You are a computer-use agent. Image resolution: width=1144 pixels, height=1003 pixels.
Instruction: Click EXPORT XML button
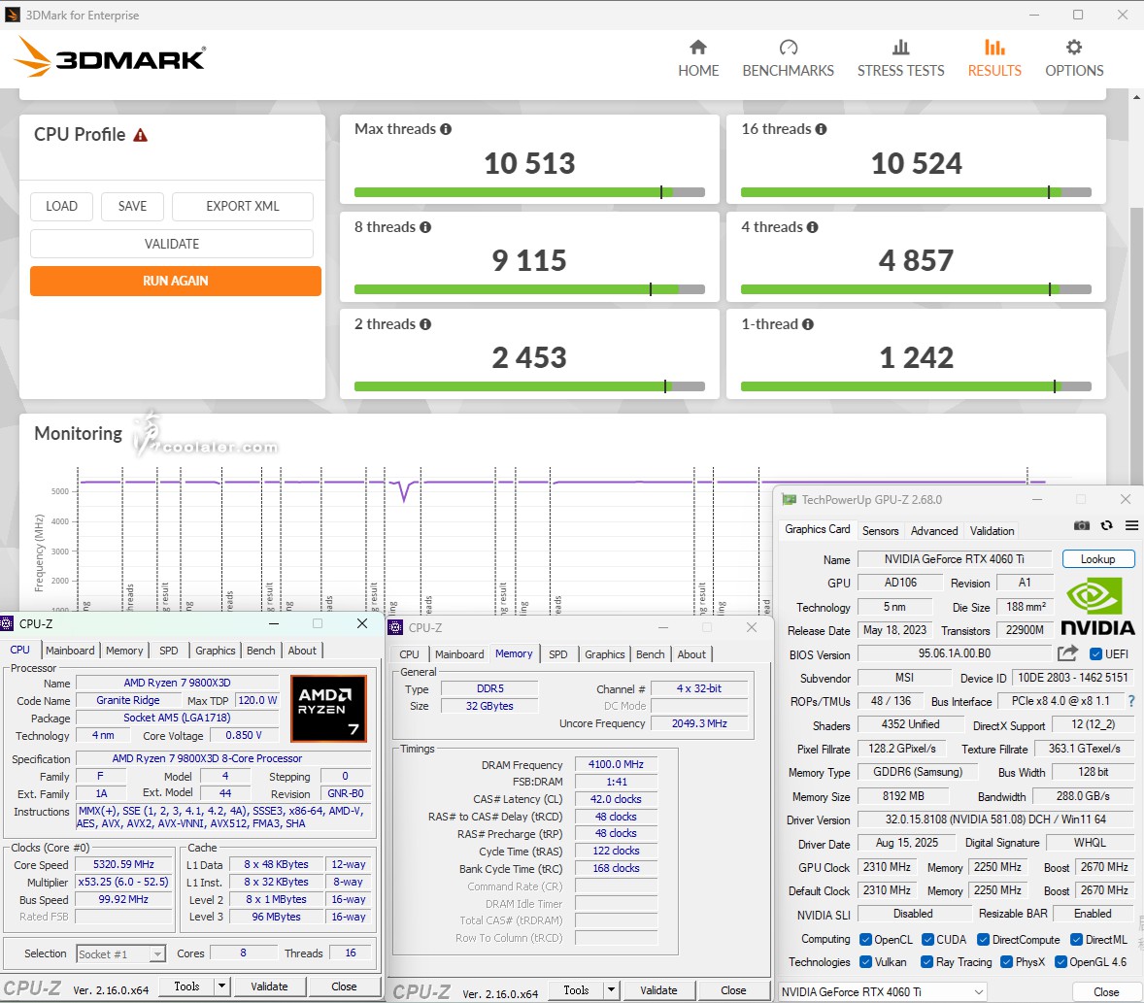point(242,207)
